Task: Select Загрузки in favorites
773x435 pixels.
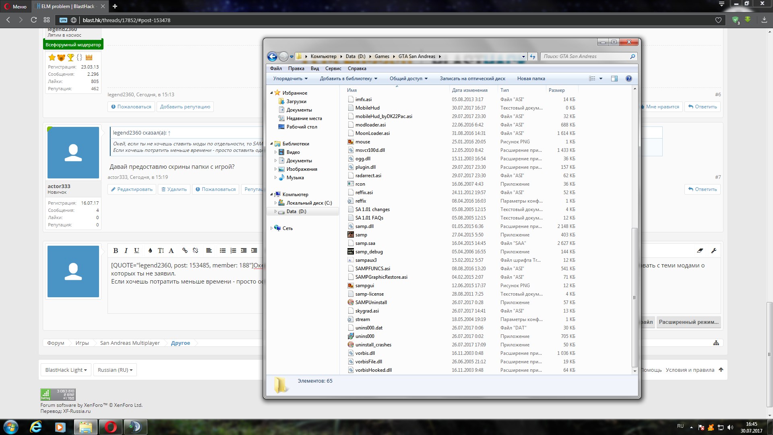Action: [x=296, y=101]
